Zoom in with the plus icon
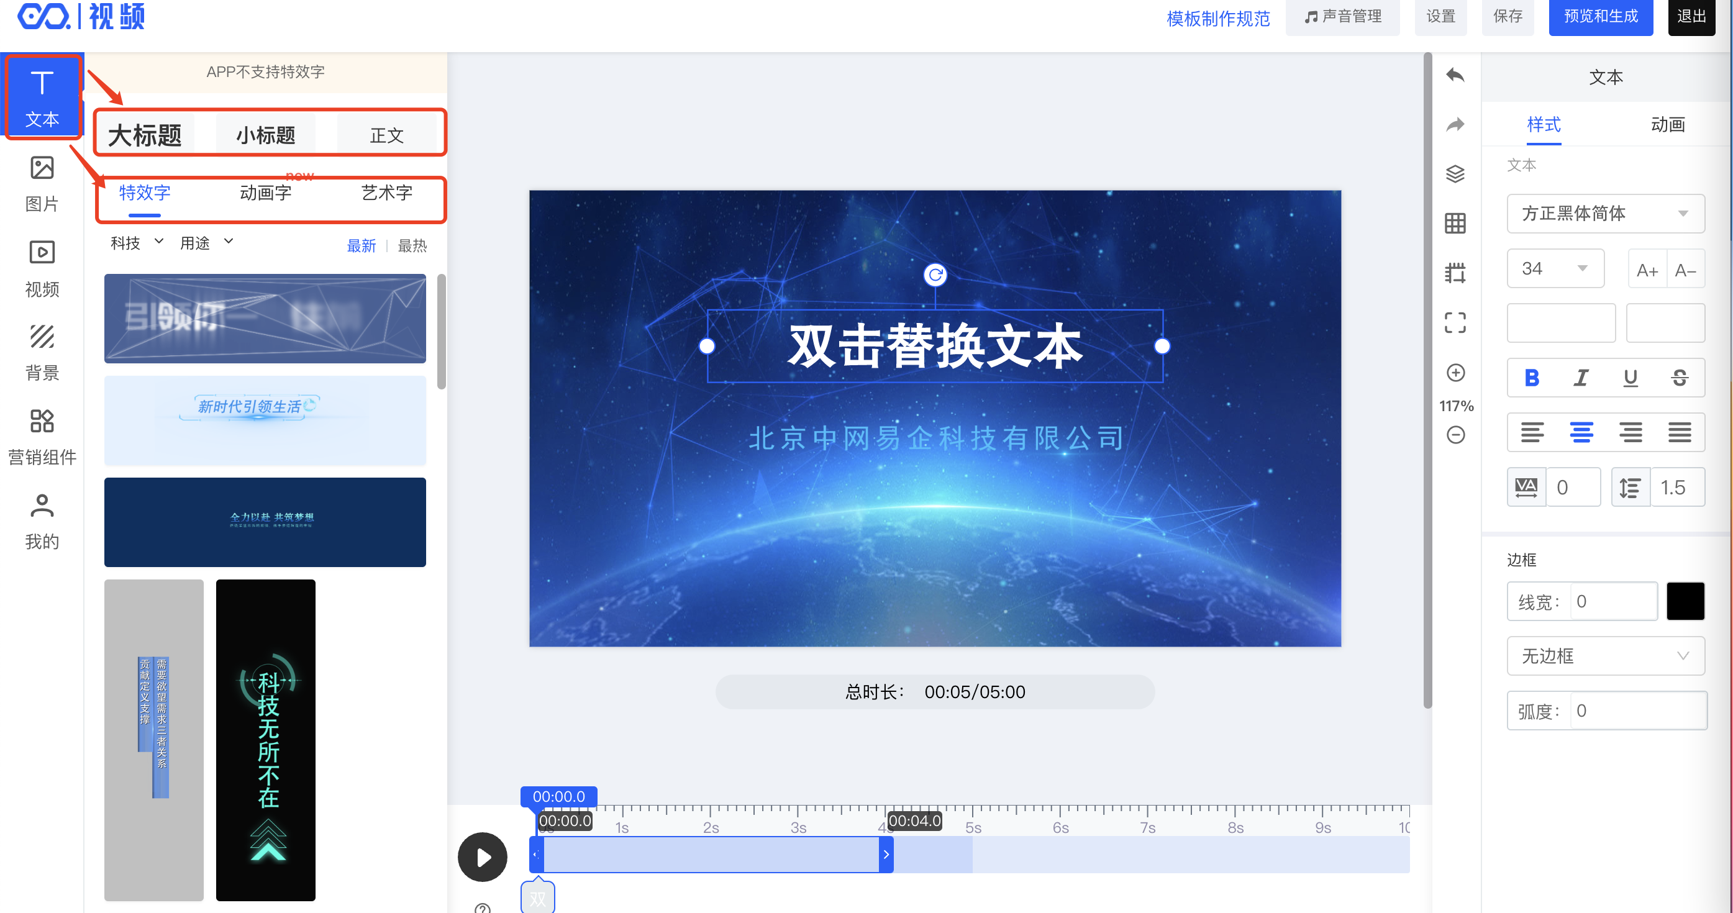1733x913 pixels. coord(1455,373)
